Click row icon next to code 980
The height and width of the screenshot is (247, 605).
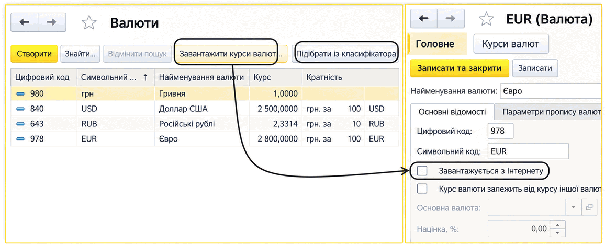coord(20,93)
